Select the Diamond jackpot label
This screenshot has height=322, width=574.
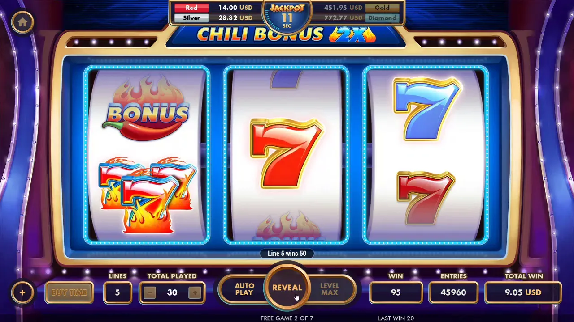[x=383, y=18]
